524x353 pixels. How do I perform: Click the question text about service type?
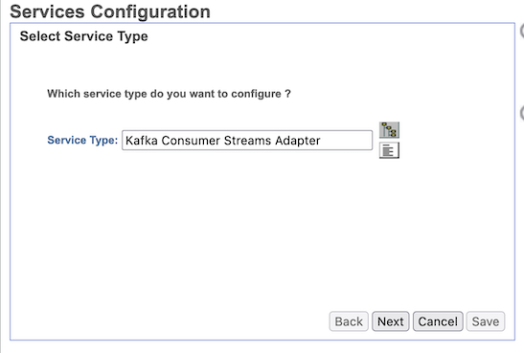(169, 94)
